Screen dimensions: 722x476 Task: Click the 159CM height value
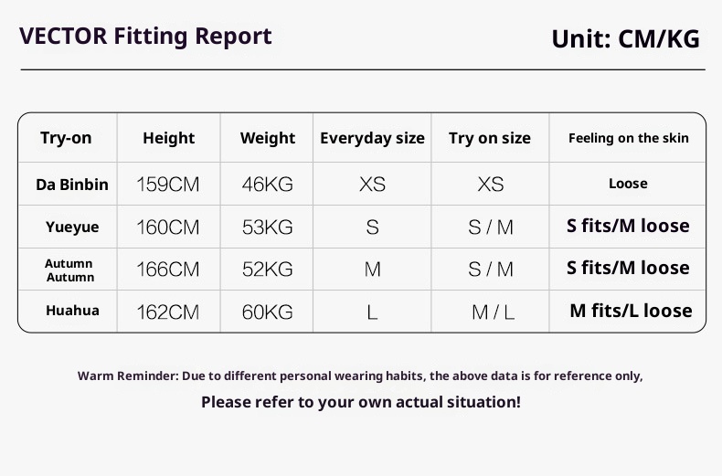coord(167,185)
